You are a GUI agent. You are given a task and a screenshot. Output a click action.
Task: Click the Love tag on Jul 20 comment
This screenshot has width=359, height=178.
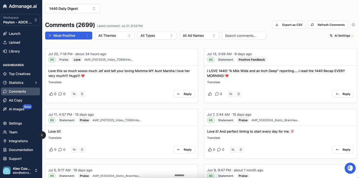(x=77, y=60)
